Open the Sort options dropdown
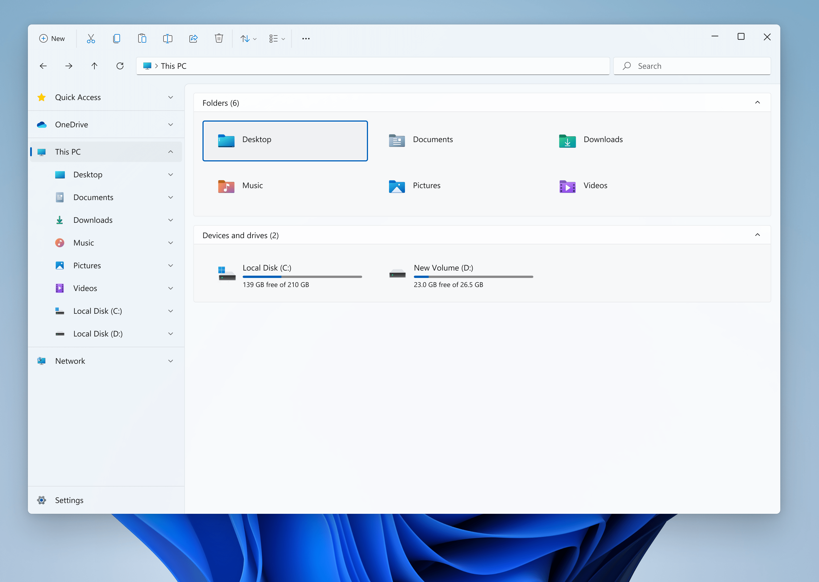The width and height of the screenshot is (819, 582). [248, 38]
